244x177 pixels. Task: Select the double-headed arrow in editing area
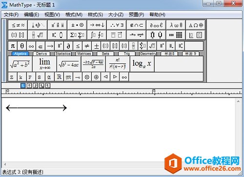(36, 108)
